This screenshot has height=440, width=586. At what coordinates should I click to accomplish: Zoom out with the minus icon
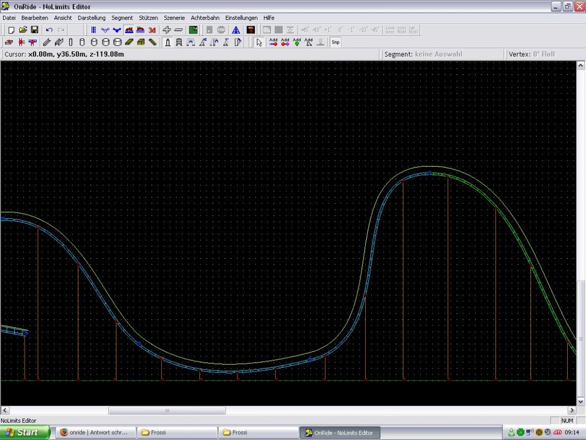[x=178, y=30]
